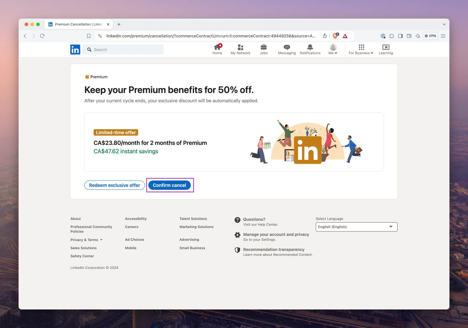The width and height of the screenshot is (468, 328).
Task: Open the Ad Choices footer link
Action: pos(135,240)
